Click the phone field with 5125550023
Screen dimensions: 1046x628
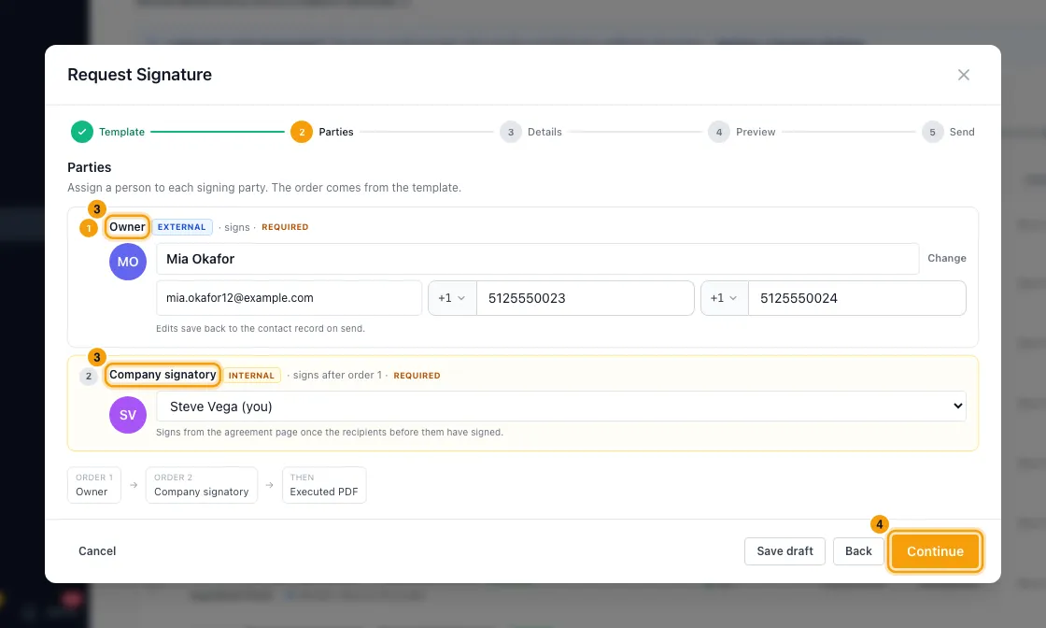[585, 298]
